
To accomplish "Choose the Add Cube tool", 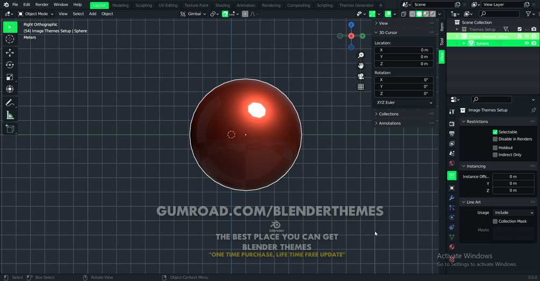I will click(x=10, y=129).
